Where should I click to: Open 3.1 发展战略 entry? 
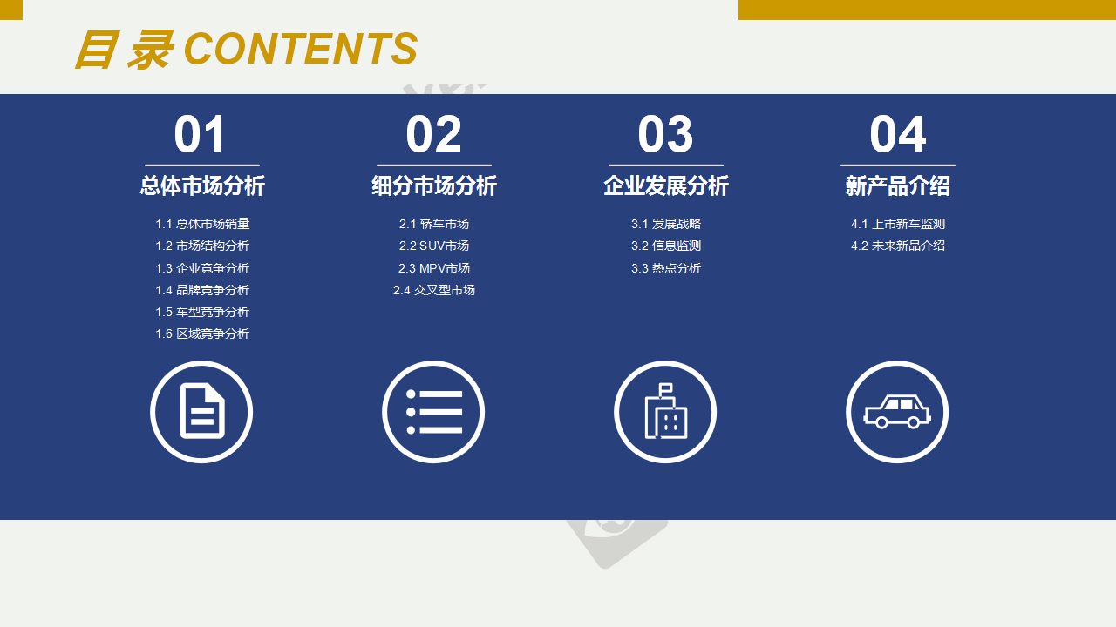pos(666,224)
